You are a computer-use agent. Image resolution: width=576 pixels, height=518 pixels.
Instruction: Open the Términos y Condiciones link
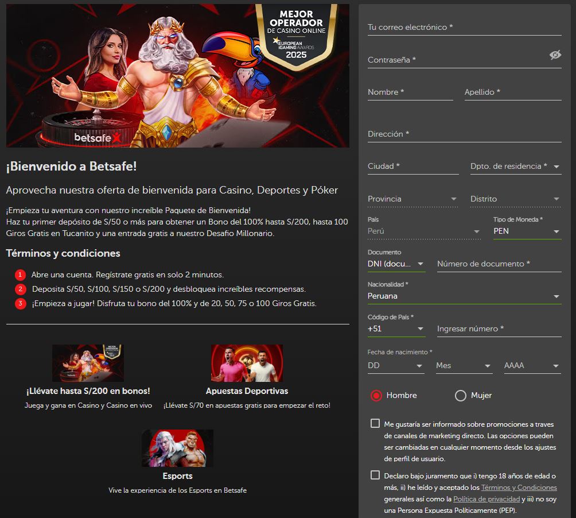point(520,487)
